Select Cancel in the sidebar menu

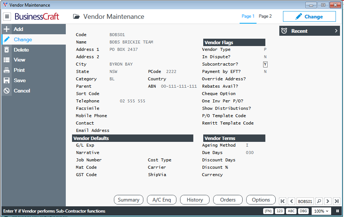coord(34,91)
